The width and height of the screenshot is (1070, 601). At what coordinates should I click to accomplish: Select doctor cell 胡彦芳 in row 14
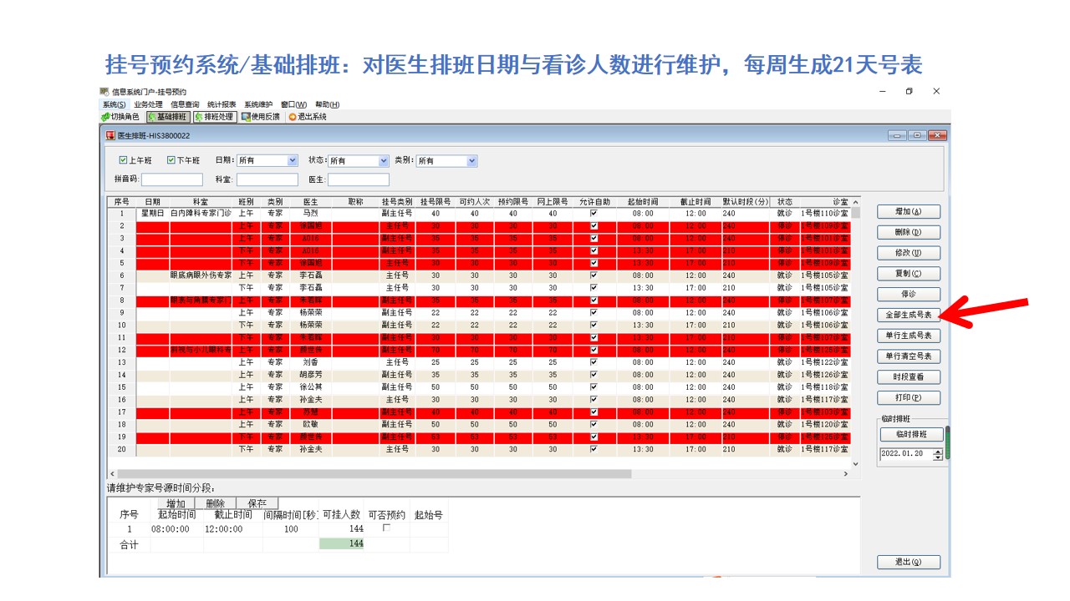tap(311, 375)
